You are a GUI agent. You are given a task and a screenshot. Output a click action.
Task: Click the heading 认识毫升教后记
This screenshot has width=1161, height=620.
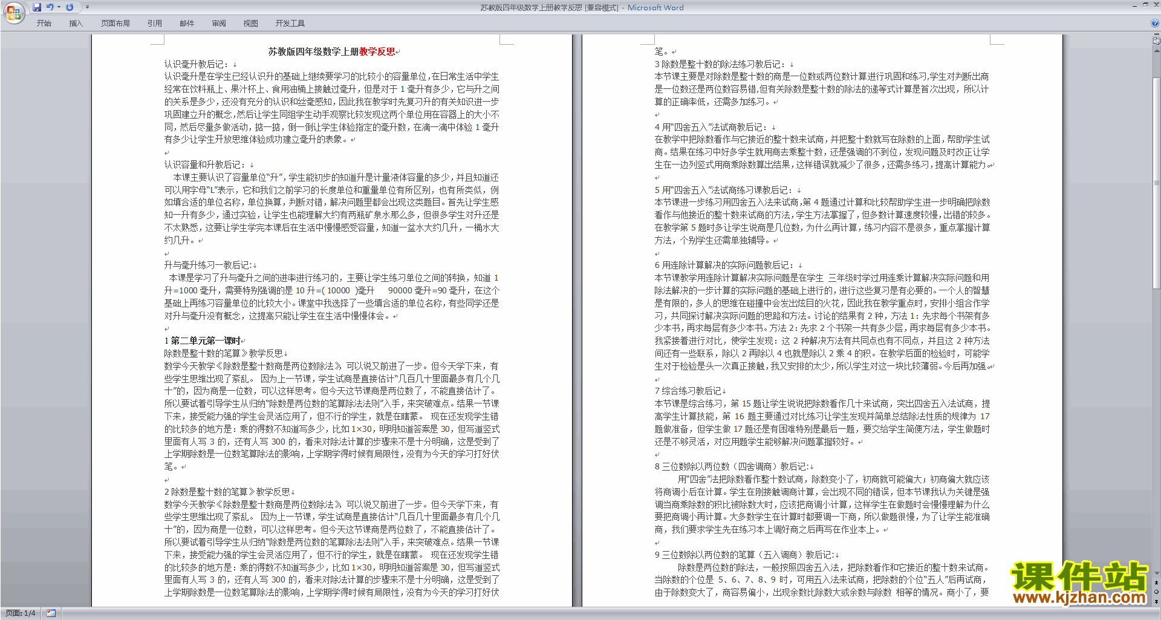[197, 64]
